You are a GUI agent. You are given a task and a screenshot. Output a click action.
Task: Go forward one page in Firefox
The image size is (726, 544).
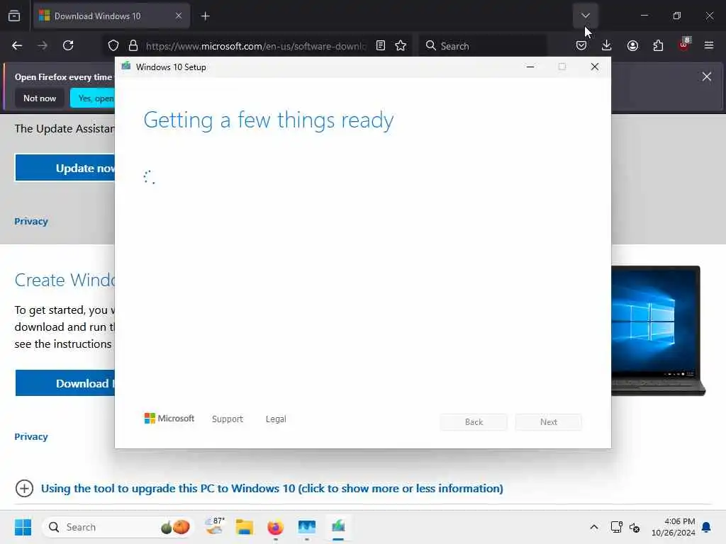[43, 45]
